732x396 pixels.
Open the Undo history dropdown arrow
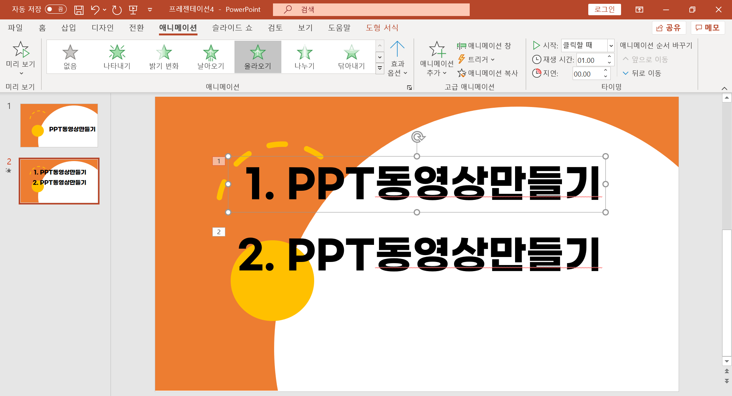pyautogui.click(x=104, y=10)
